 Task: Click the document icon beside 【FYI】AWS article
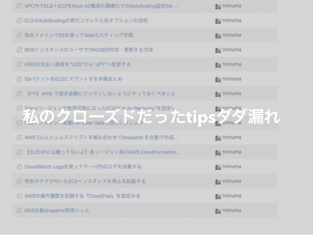pyautogui.click(x=19, y=94)
